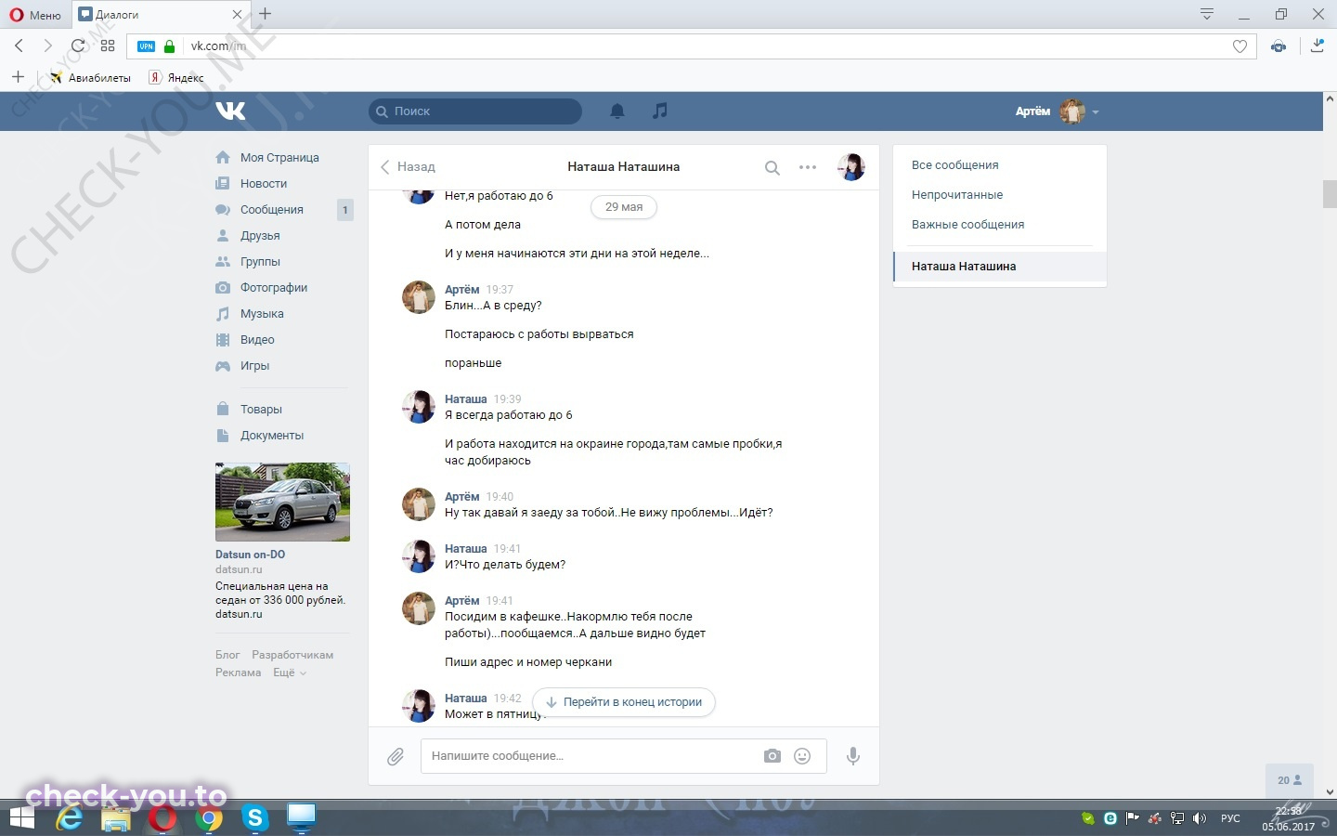This screenshot has width=1337, height=836.
Task: Open the notifications bell in VK header
Action: click(x=617, y=111)
